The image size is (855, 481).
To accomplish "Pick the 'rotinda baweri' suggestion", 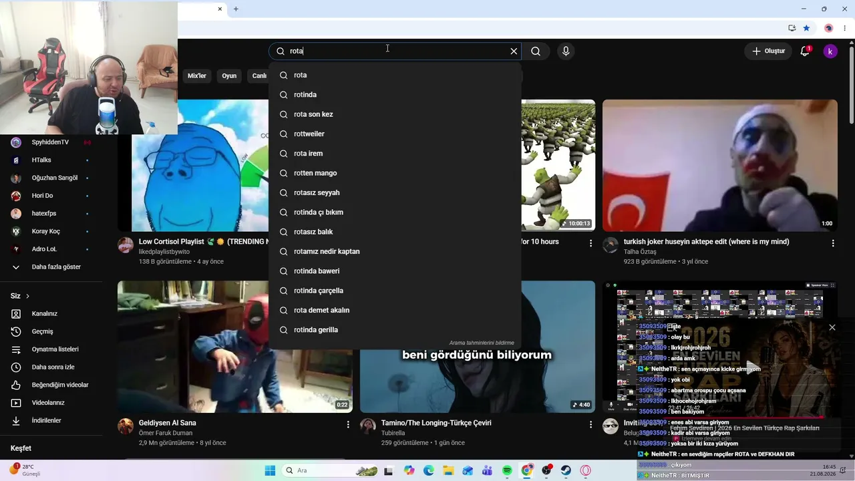I will (x=395, y=271).
